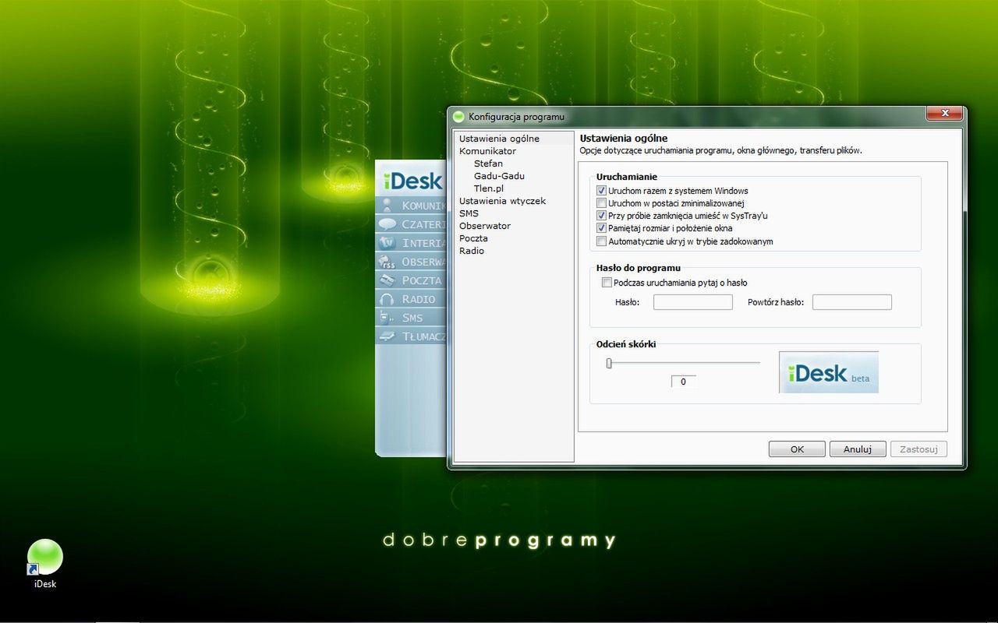The height and width of the screenshot is (623, 998).
Task: Open the Tłumacz translator icon in iDesk
Action: click(x=387, y=336)
